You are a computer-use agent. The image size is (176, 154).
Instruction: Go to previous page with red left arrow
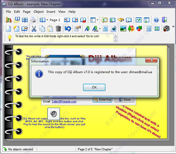(67, 20)
